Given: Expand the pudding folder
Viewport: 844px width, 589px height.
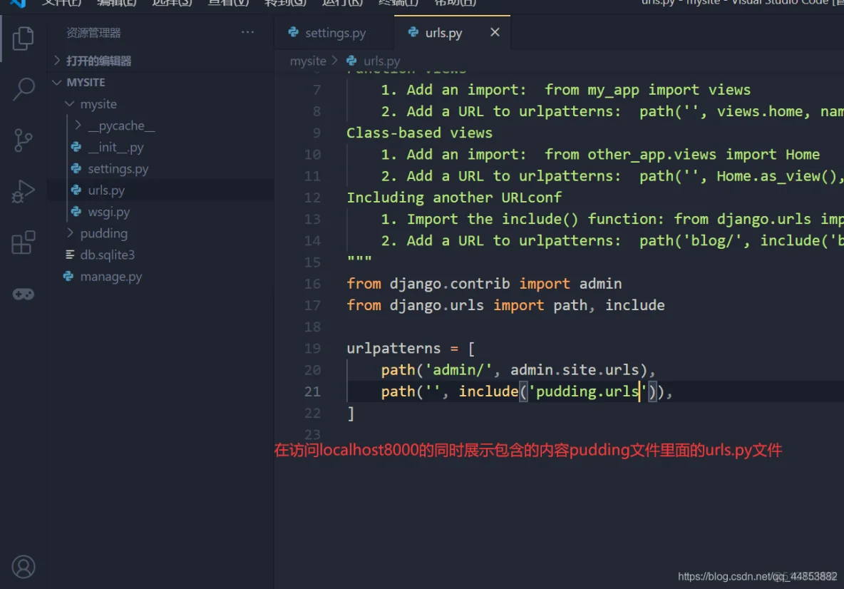Looking at the screenshot, I should coord(160,233).
